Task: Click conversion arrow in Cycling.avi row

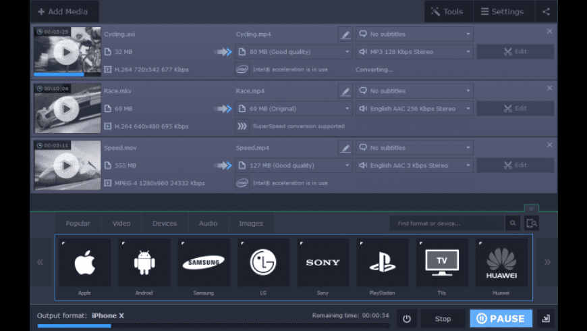Action: [223, 52]
